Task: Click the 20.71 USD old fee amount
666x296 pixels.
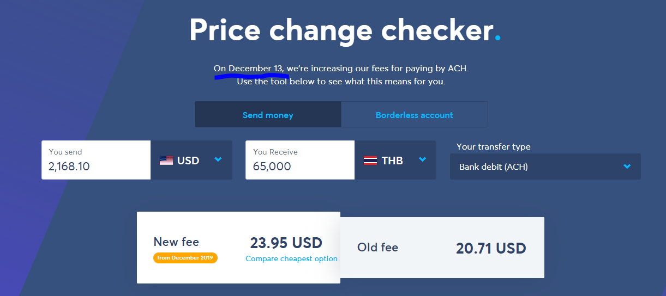Action: 491,249
